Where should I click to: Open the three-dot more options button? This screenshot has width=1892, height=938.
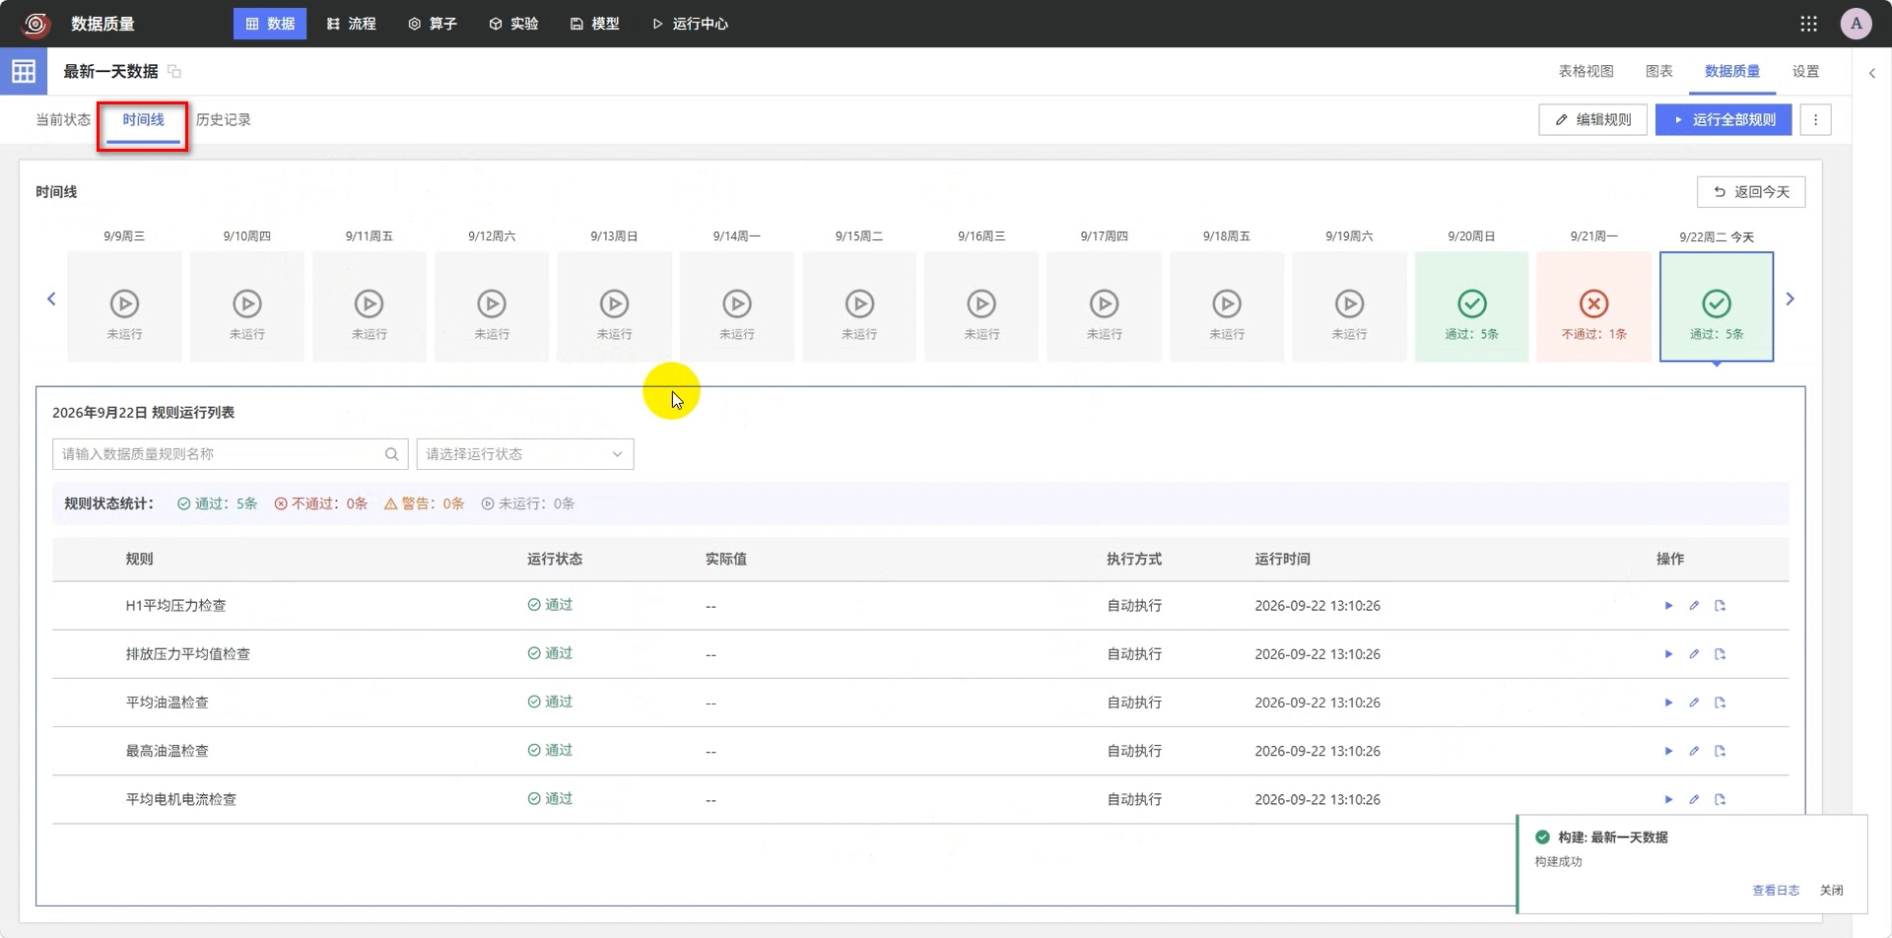pyautogui.click(x=1815, y=120)
